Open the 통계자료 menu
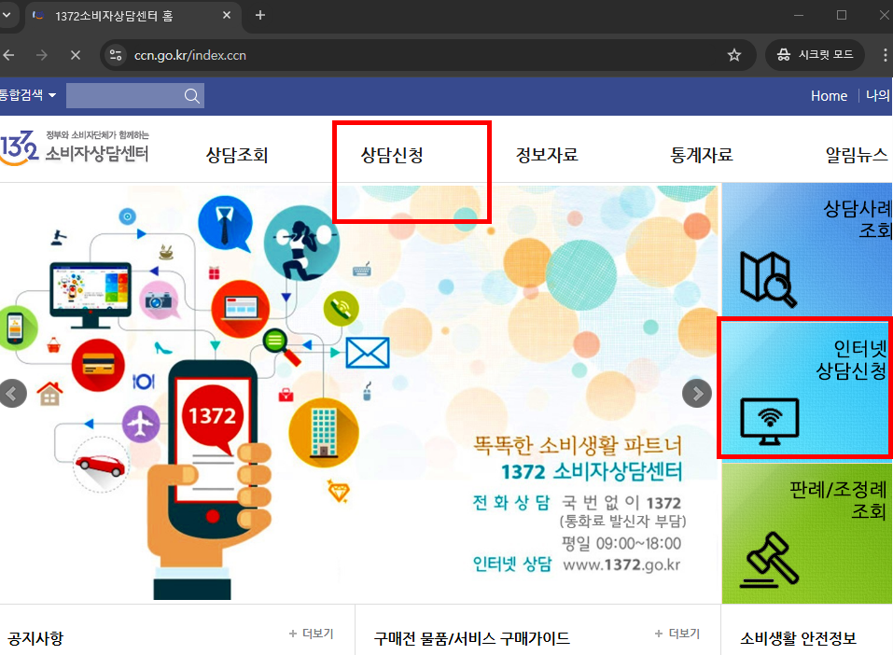This screenshot has height=655, width=893. point(702,155)
